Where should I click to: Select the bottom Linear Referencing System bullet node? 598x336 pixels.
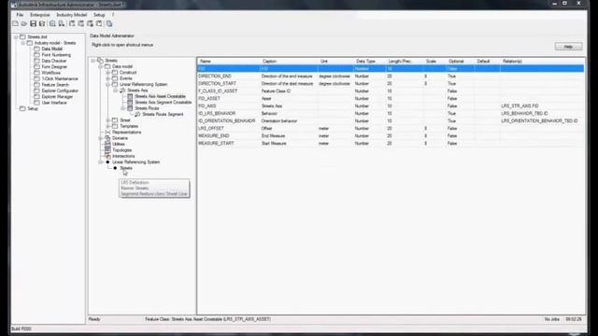pos(135,162)
